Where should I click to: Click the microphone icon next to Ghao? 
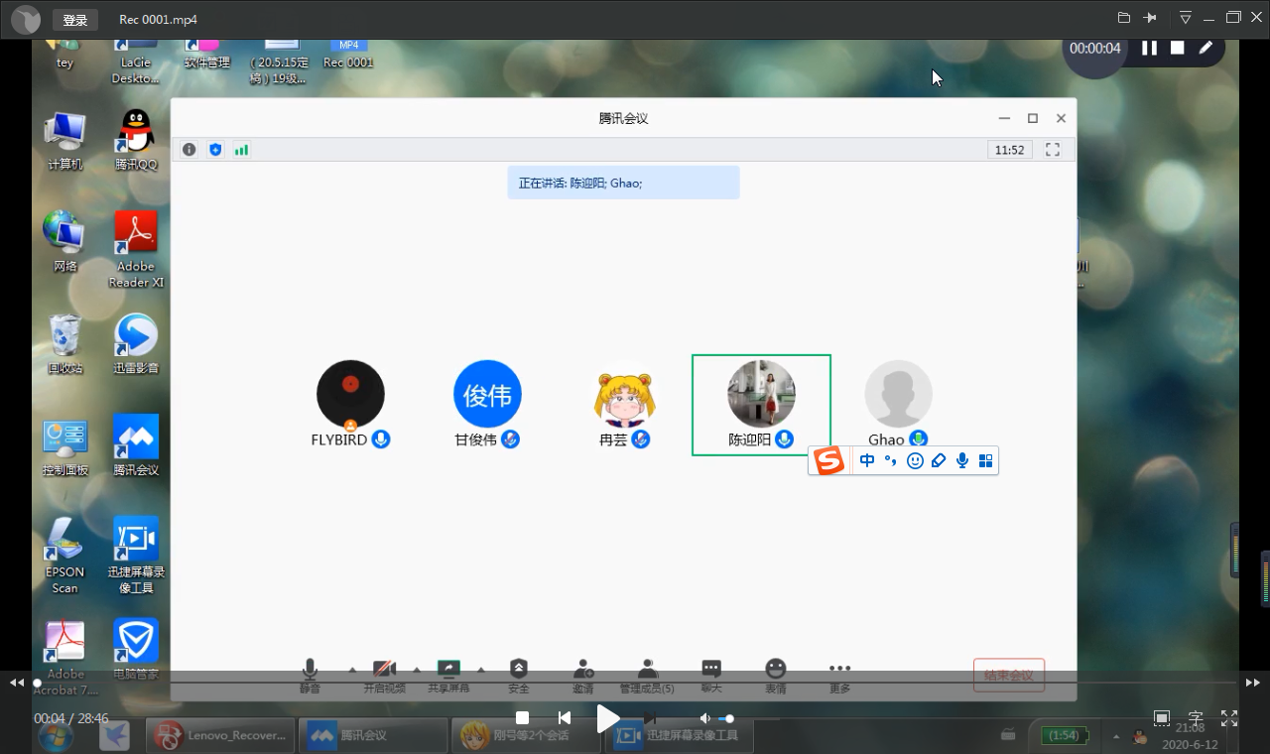click(919, 439)
